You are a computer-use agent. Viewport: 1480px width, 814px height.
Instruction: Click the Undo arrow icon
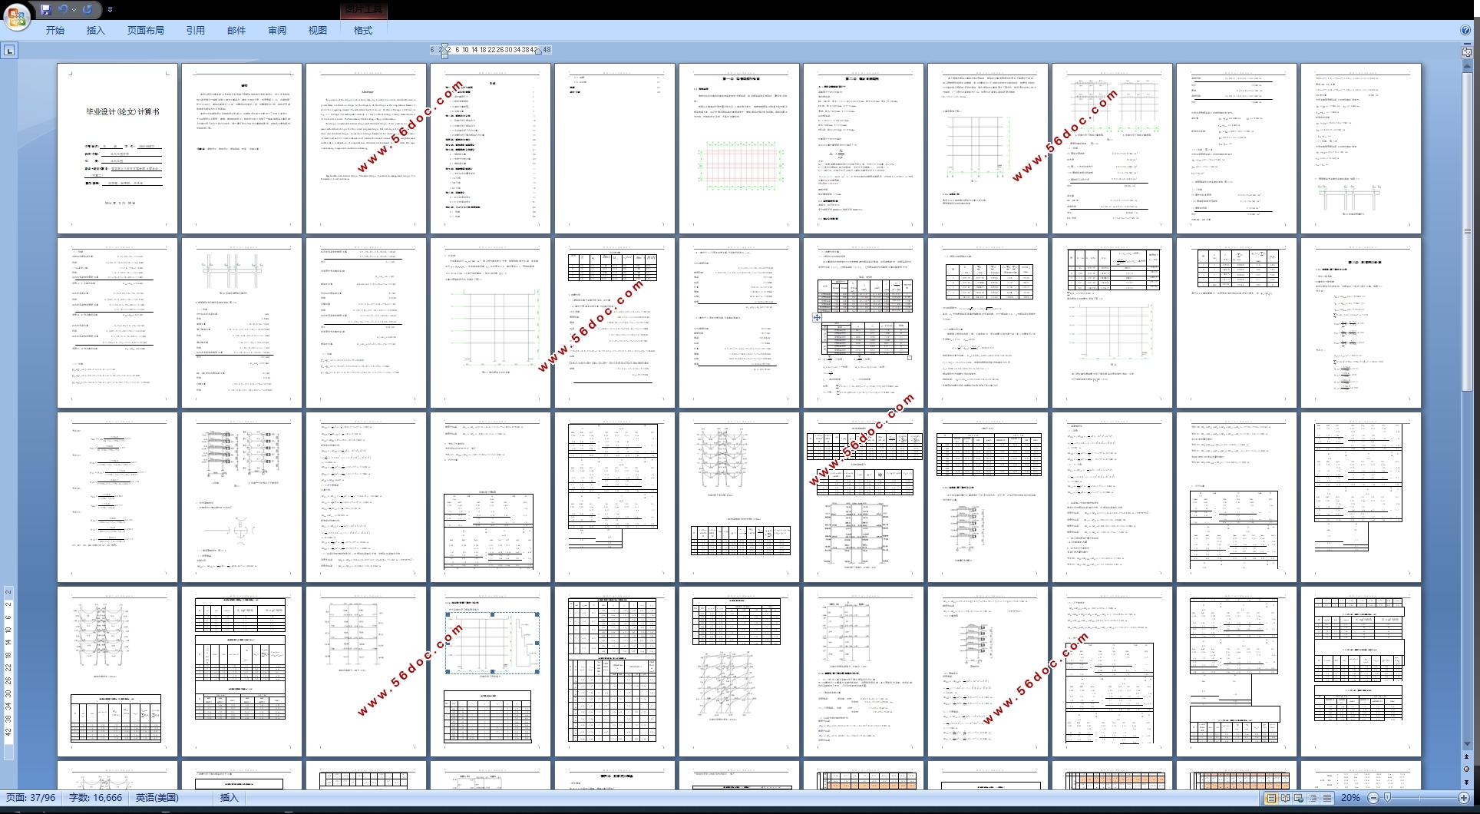63,10
